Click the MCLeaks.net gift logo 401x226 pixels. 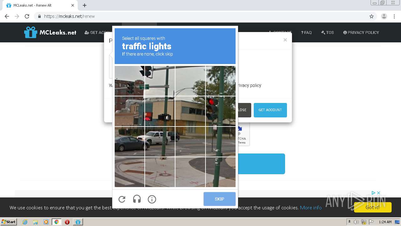coord(50,32)
